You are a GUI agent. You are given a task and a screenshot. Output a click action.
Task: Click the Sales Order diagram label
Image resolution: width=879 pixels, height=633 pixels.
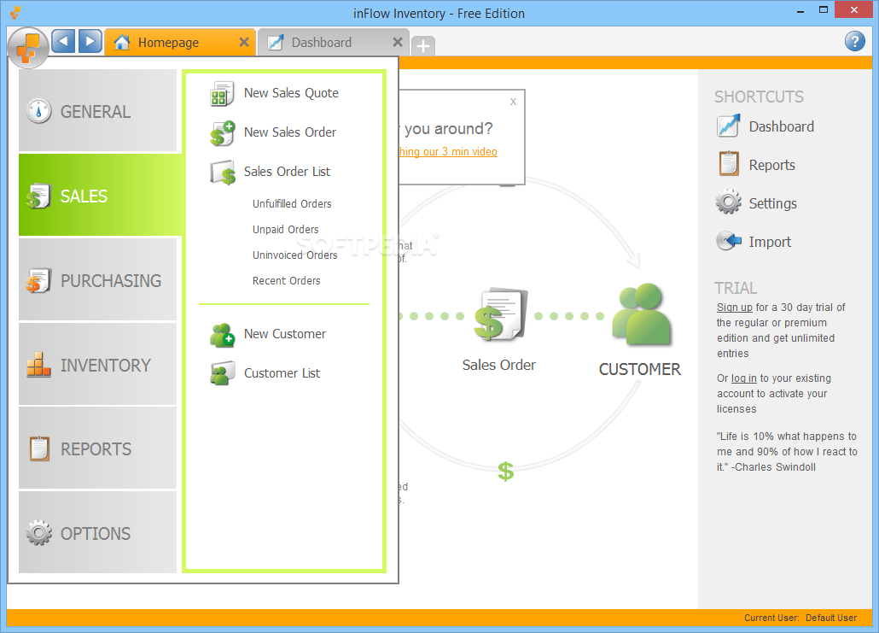(x=499, y=365)
